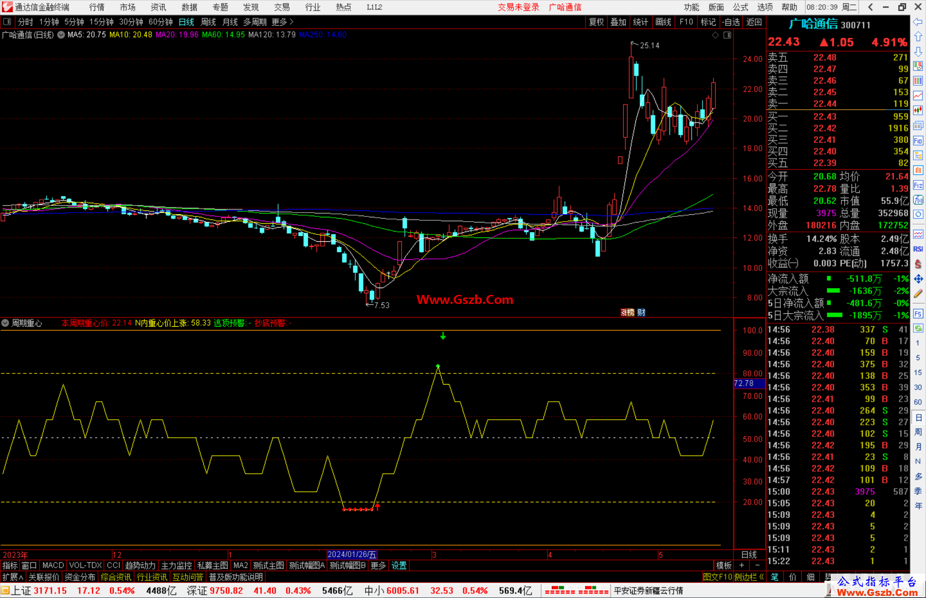Open the 行情 menu

(x=97, y=7)
